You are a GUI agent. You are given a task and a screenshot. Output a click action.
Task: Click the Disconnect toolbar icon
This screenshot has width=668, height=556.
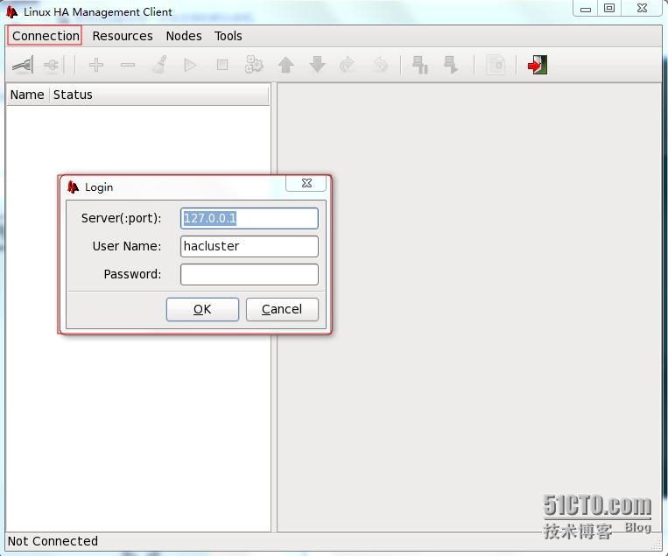coord(53,65)
